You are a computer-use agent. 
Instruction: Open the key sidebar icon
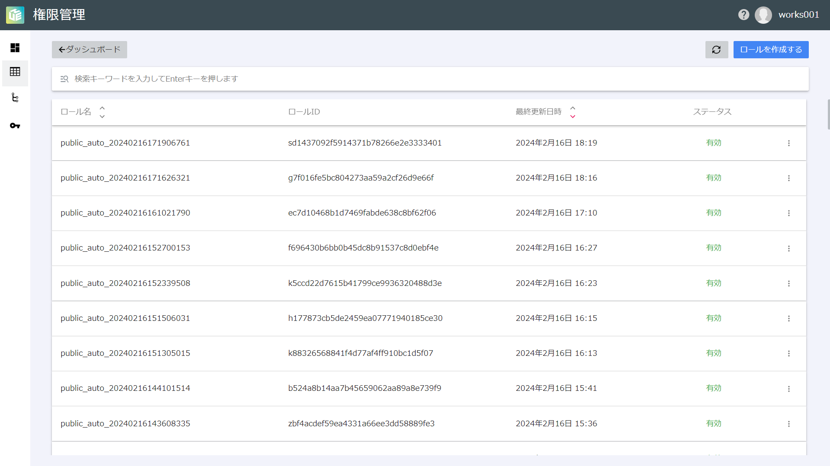point(15,126)
